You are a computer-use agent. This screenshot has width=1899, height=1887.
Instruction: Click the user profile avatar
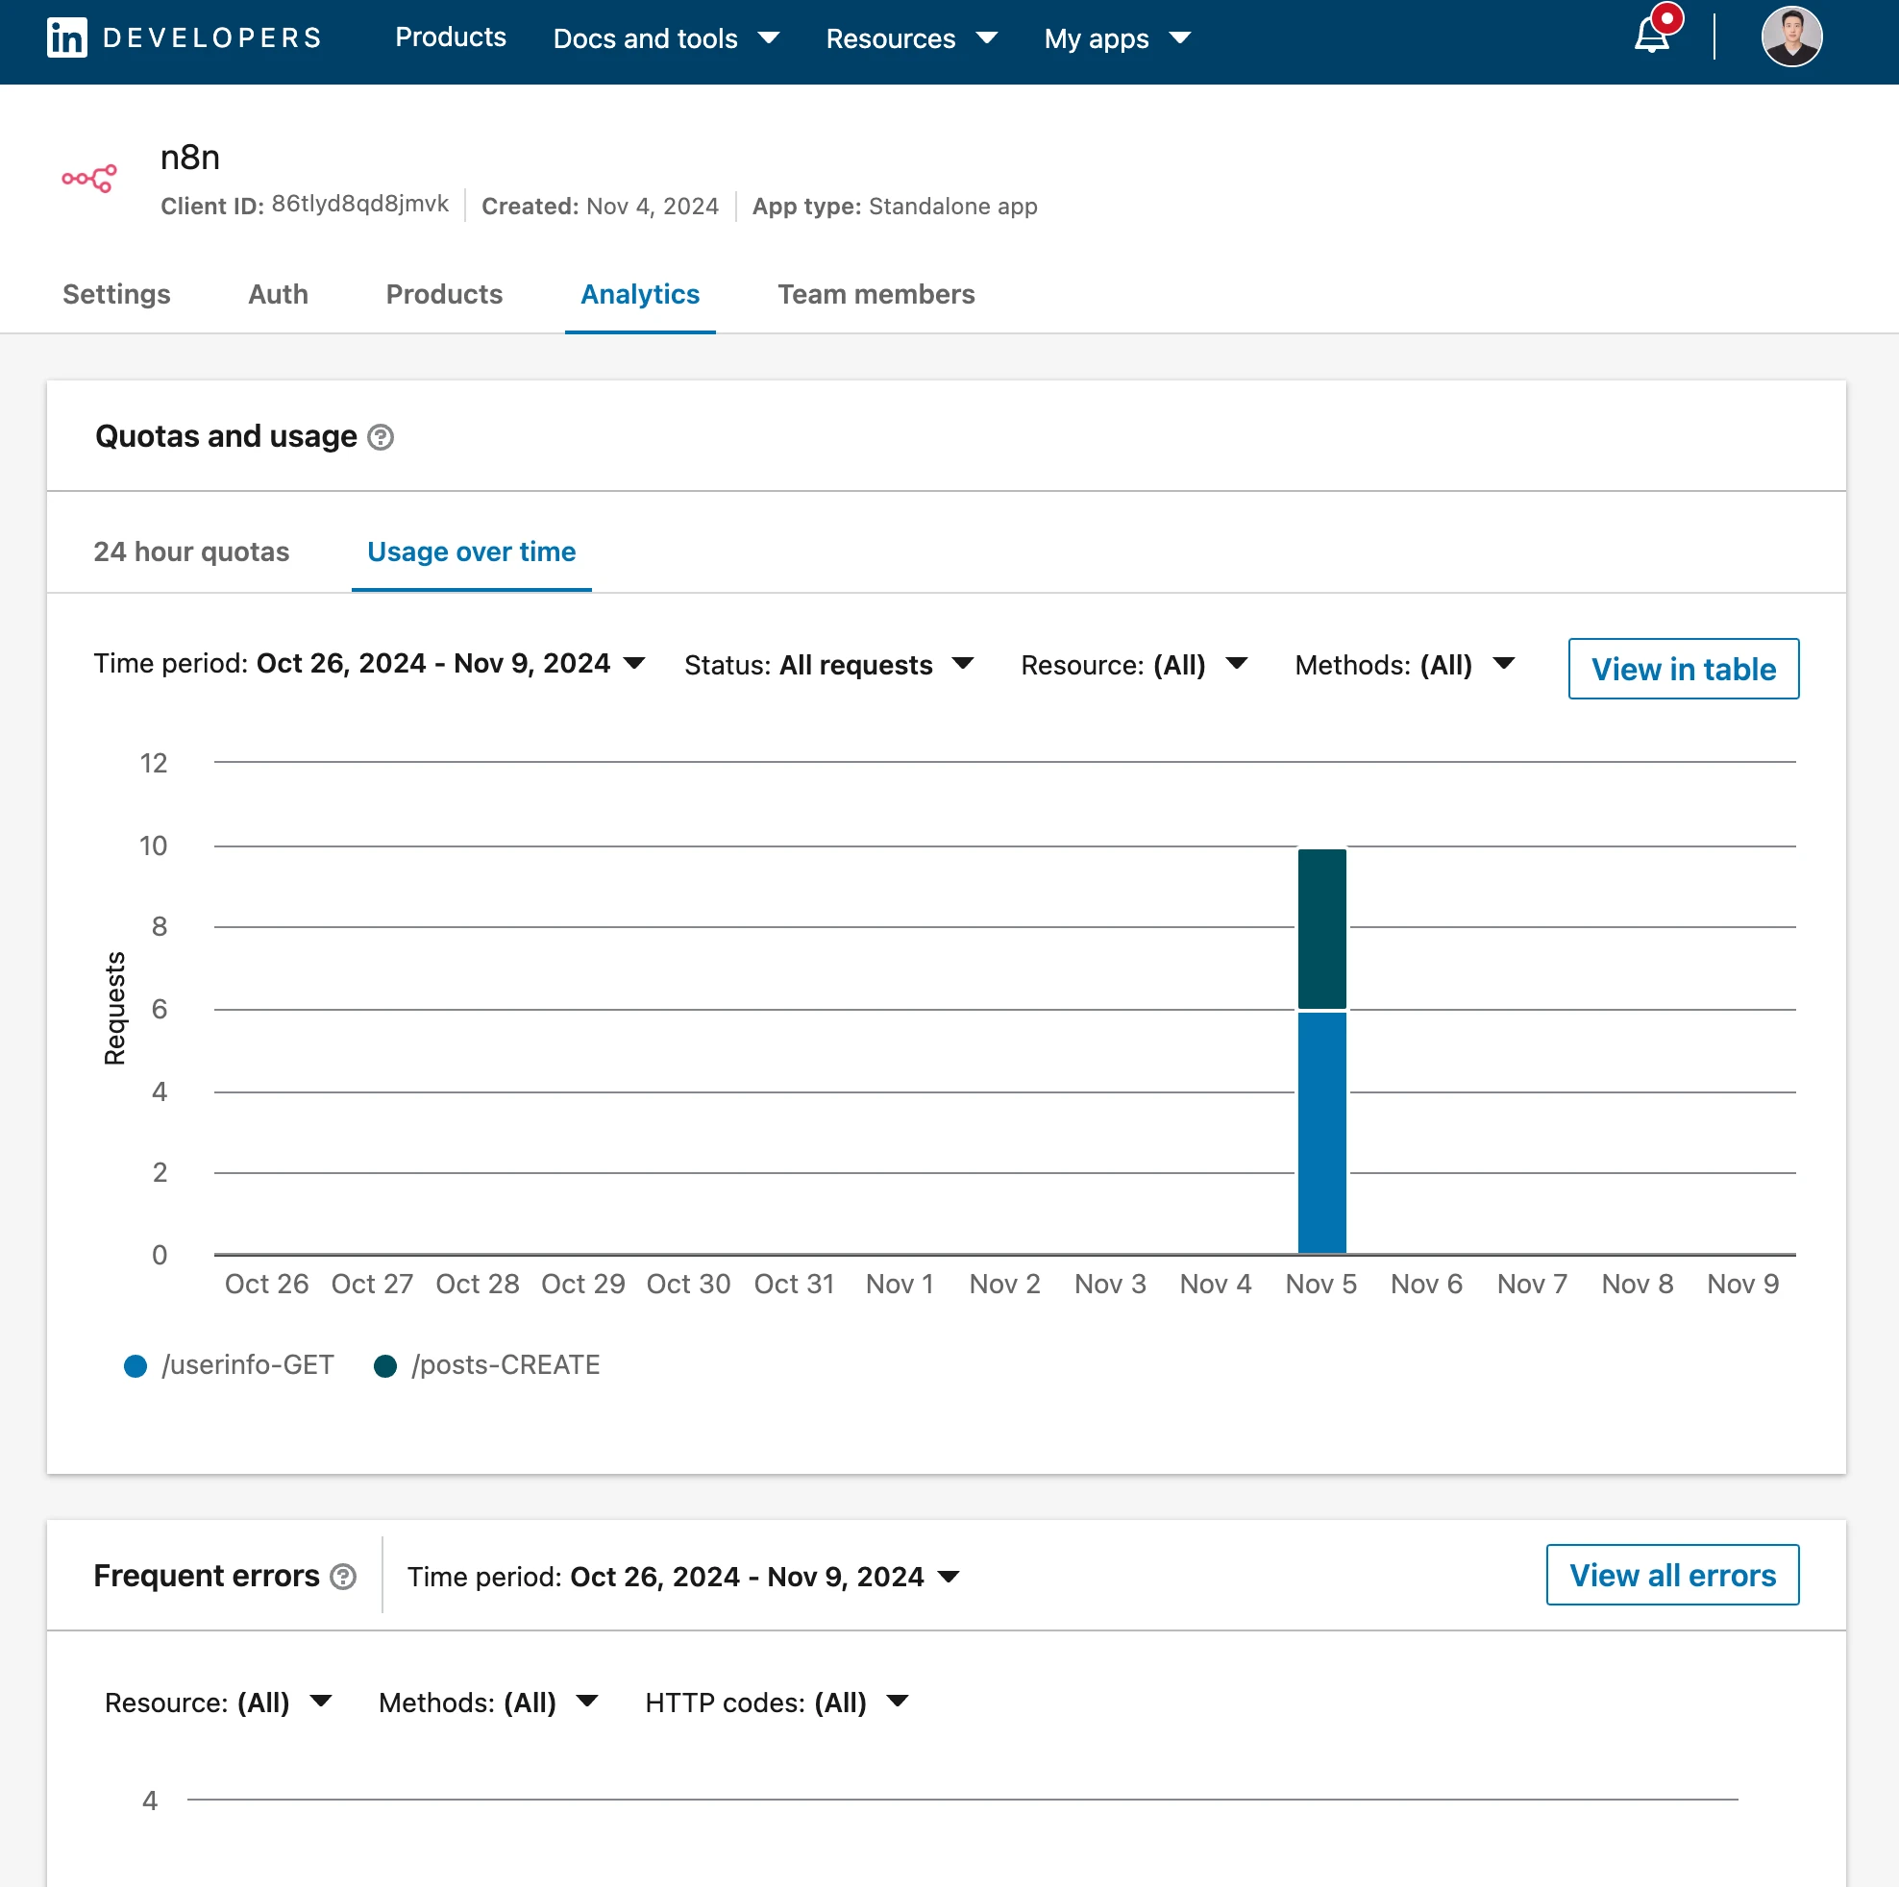1790,37
